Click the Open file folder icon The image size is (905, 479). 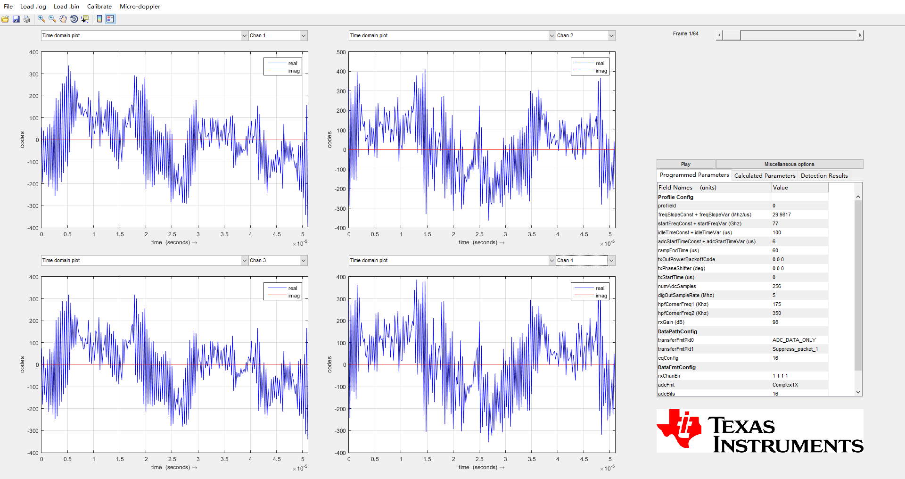point(5,19)
